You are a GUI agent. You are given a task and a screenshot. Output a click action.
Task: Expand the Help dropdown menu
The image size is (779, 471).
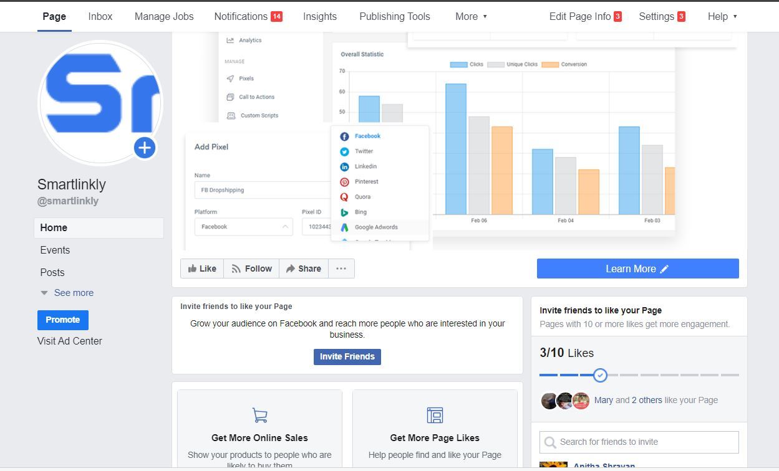[722, 17]
